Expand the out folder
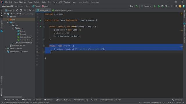 pyautogui.click(x=8, y=20)
